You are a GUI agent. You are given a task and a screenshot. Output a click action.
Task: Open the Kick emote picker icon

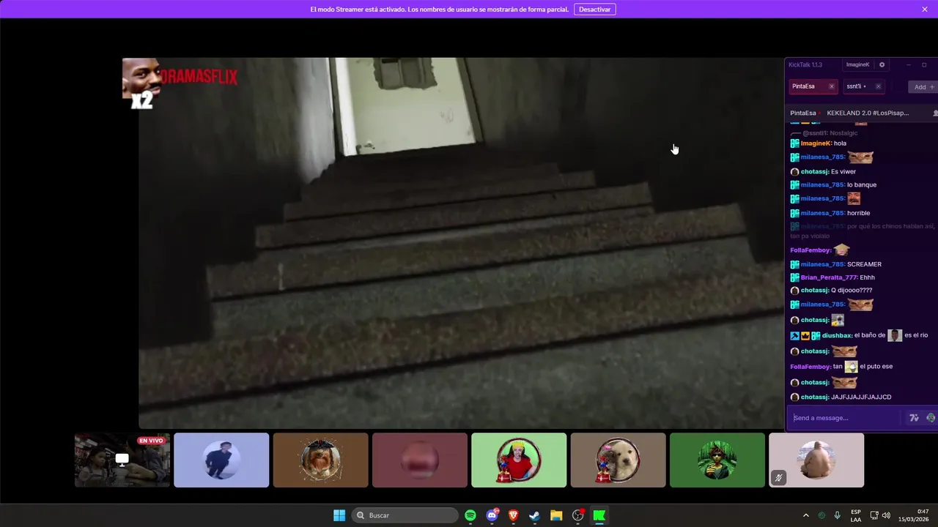pos(931,418)
